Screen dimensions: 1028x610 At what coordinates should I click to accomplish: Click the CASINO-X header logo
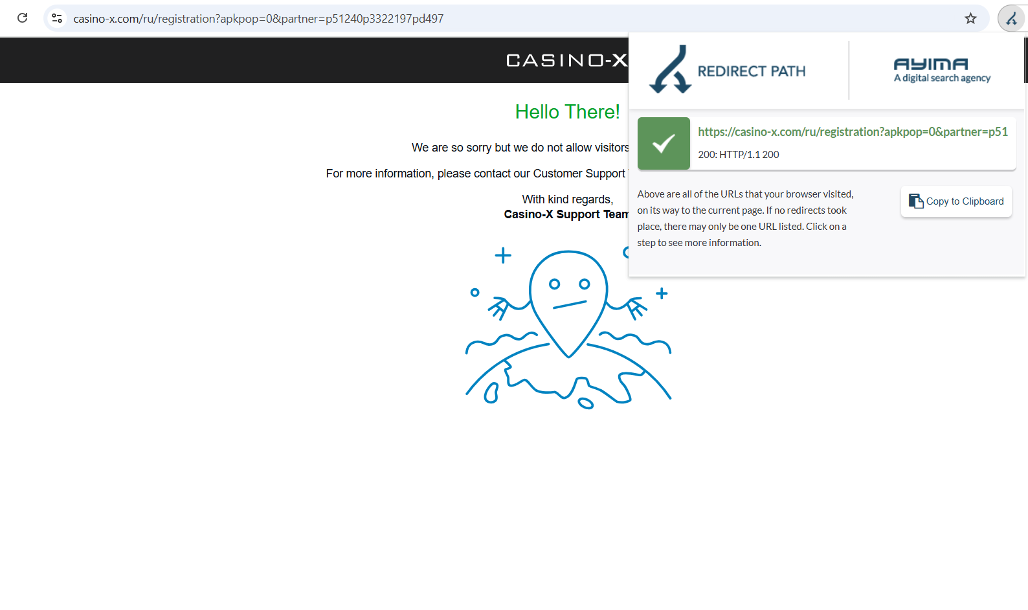(566, 60)
